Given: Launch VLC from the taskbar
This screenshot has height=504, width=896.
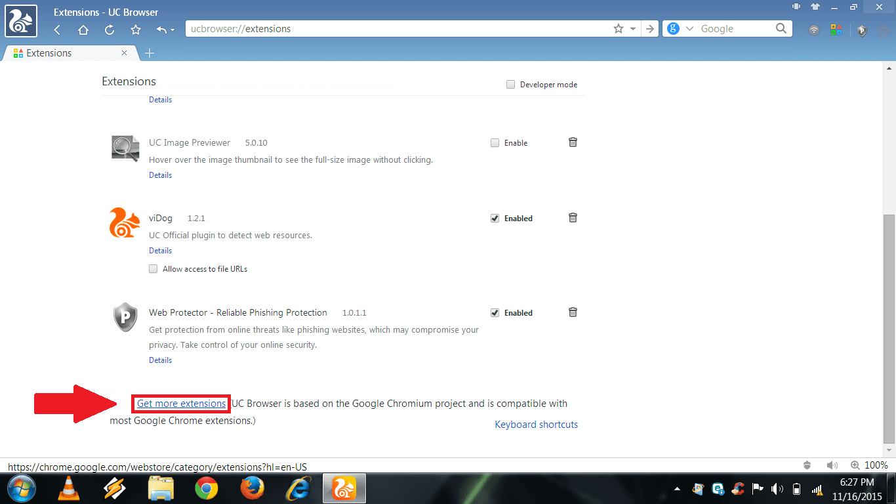Looking at the screenshot, I should (69, 489).
